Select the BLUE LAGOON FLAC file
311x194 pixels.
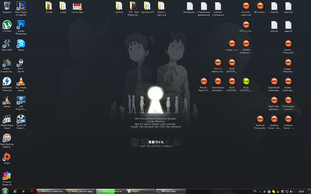point(246,84)
